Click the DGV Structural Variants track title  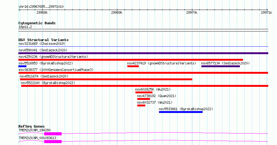(x=44, y=40)
